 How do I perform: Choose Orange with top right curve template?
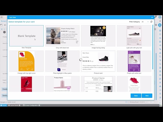(26, 61)
